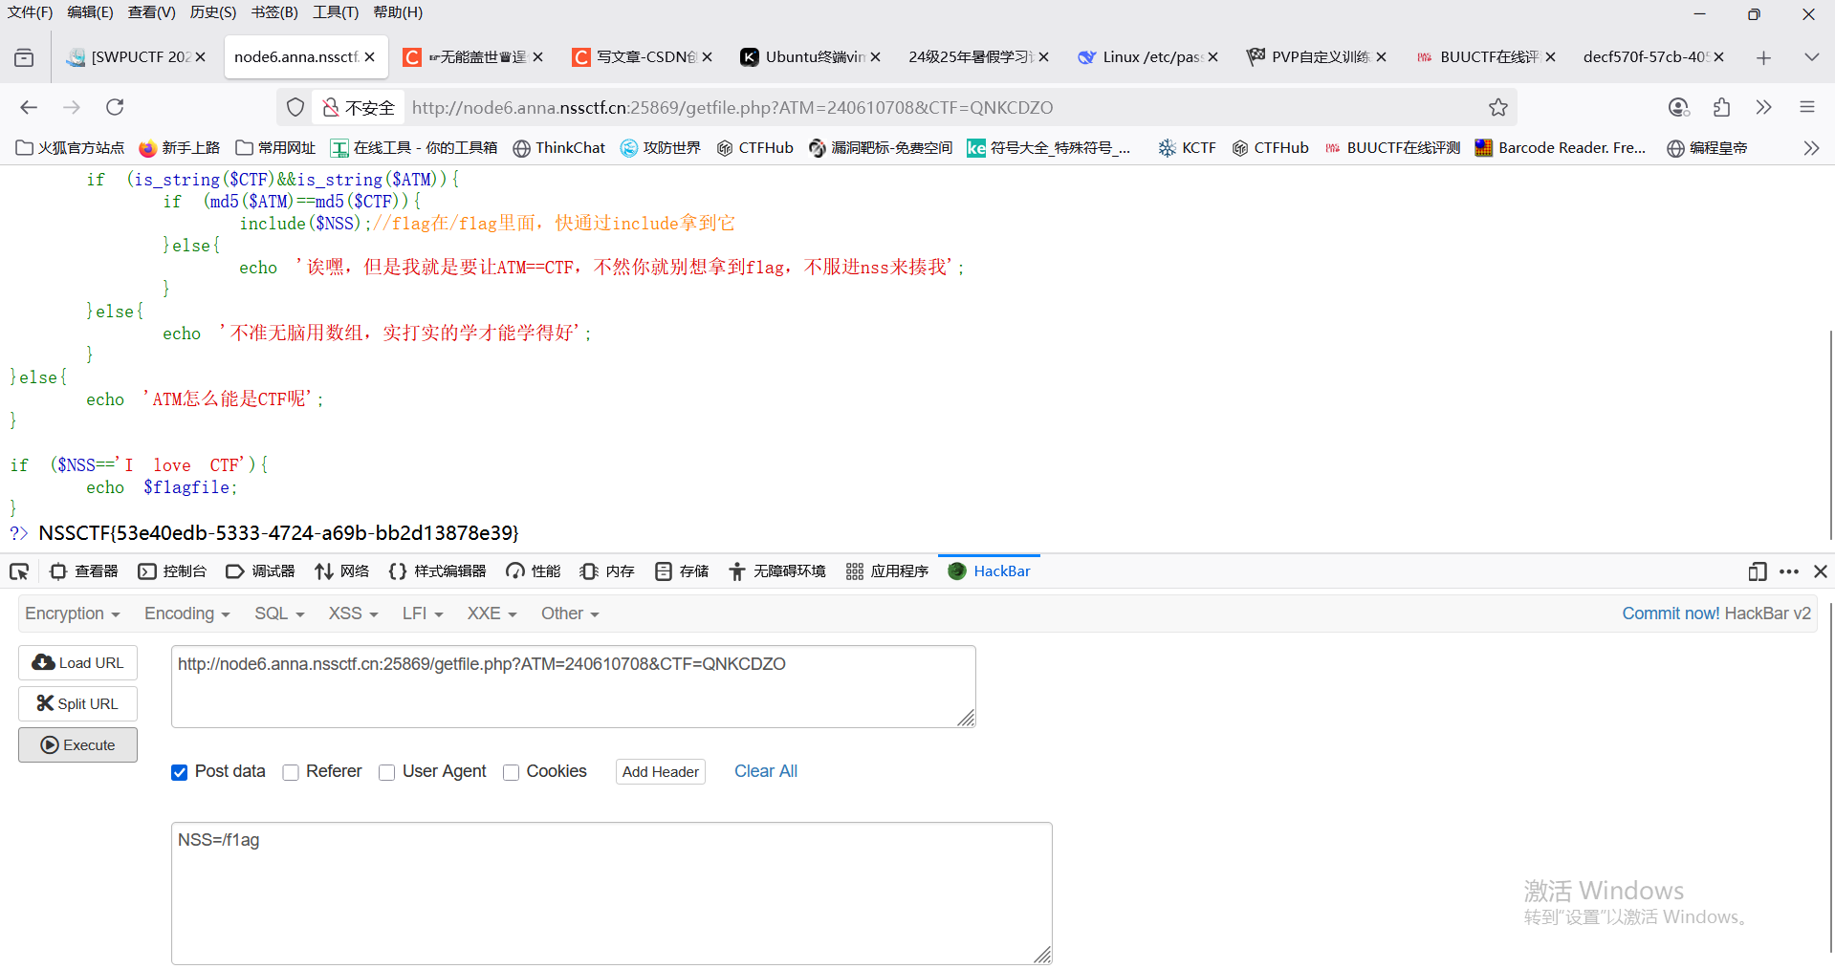Activate the element picker in devtools

[x=19, y=571]
